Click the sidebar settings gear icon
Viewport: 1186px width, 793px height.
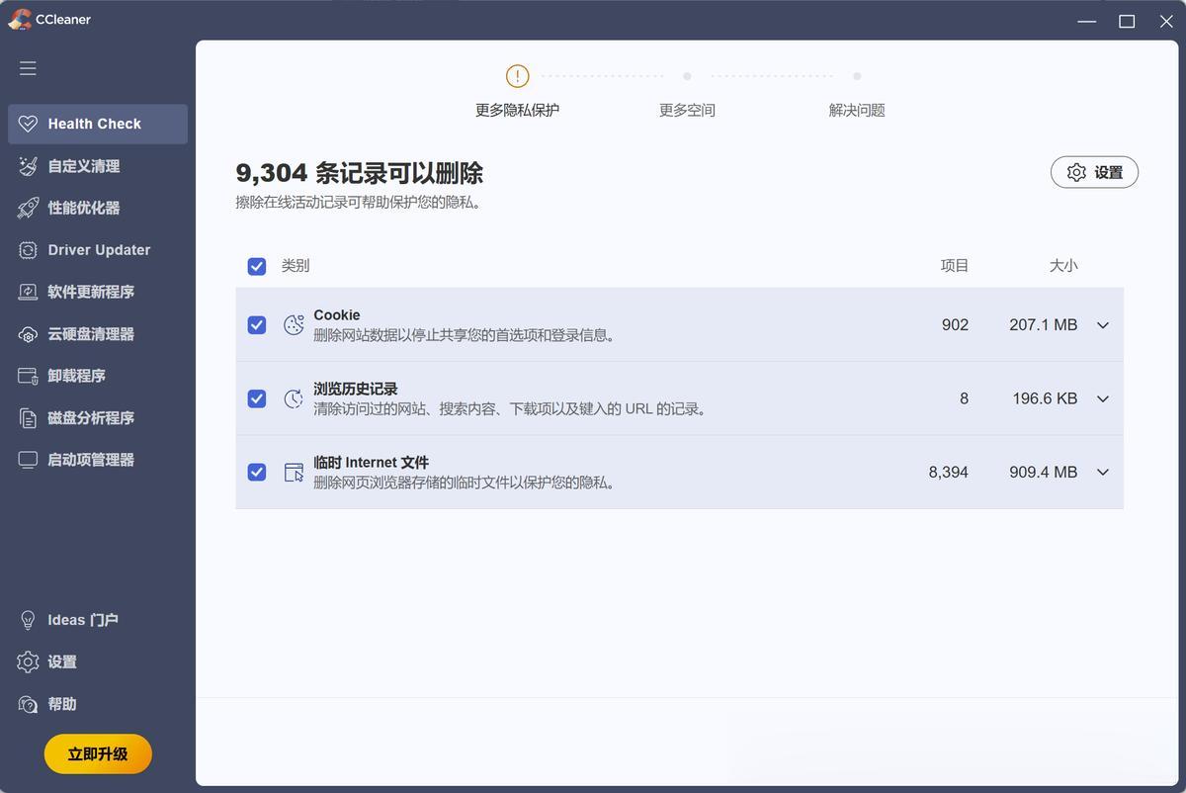[29, 662]
